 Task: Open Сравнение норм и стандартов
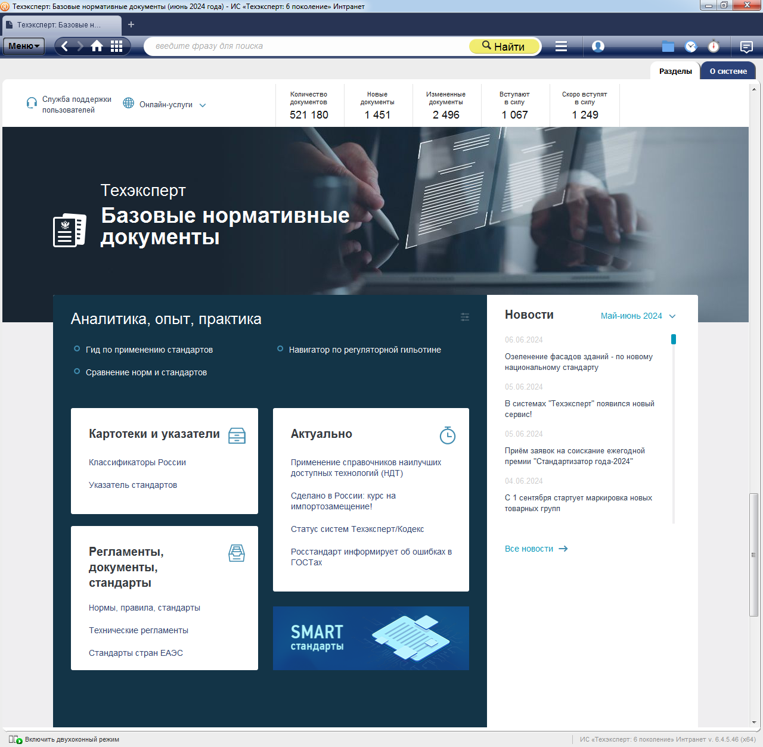coord(146,372)
